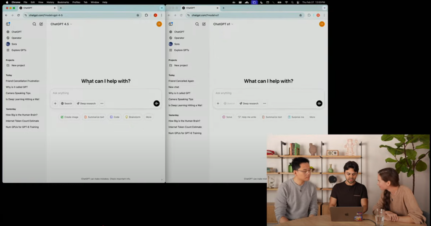Expand the ChatGPT o1 model selector
The image size is (431, 226).
pyautogui.click(x=223, y=24)
